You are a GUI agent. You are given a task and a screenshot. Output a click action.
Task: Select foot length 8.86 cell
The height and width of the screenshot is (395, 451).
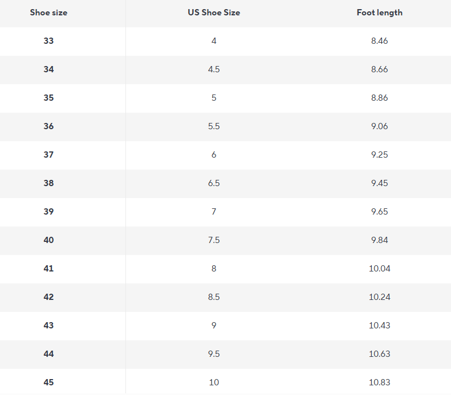(x=379, y=98)
